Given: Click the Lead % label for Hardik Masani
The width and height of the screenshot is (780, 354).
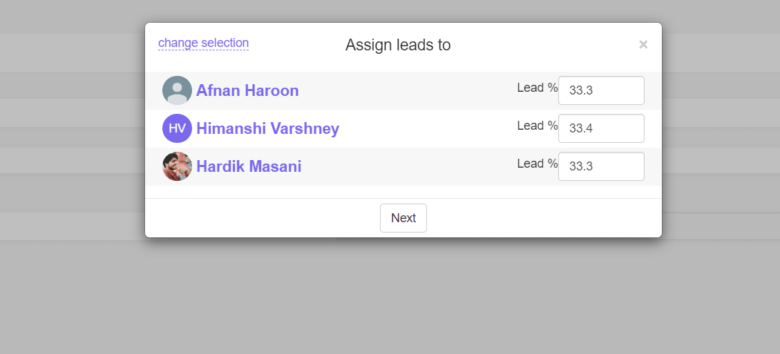Looking at the screenshot, I should point(537,164).
